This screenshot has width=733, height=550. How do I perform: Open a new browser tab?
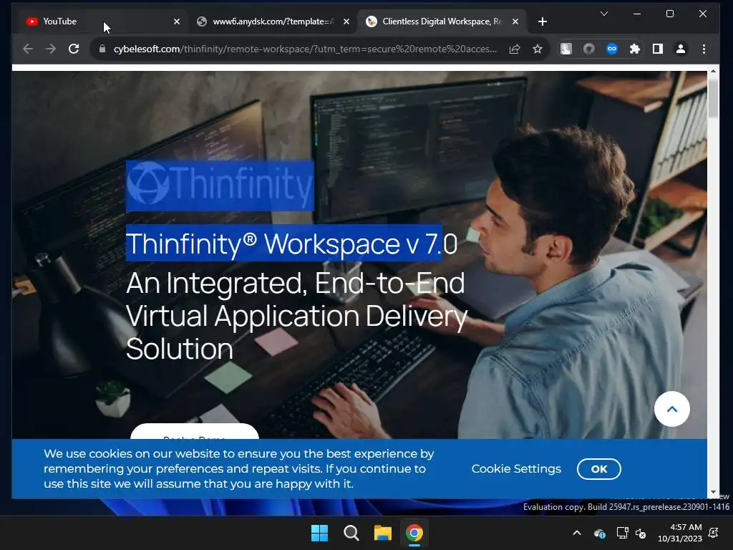543,21
